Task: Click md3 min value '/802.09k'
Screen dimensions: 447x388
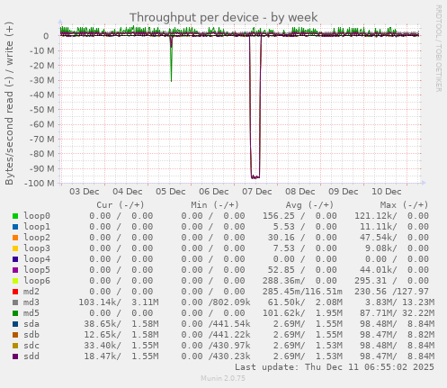Action: click(x=229, y=302)
